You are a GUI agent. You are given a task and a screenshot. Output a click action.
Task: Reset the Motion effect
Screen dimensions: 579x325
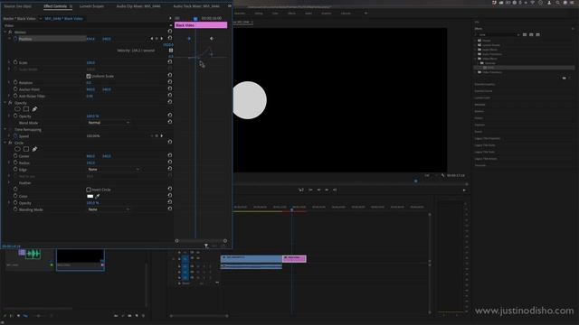coord(170,32)
